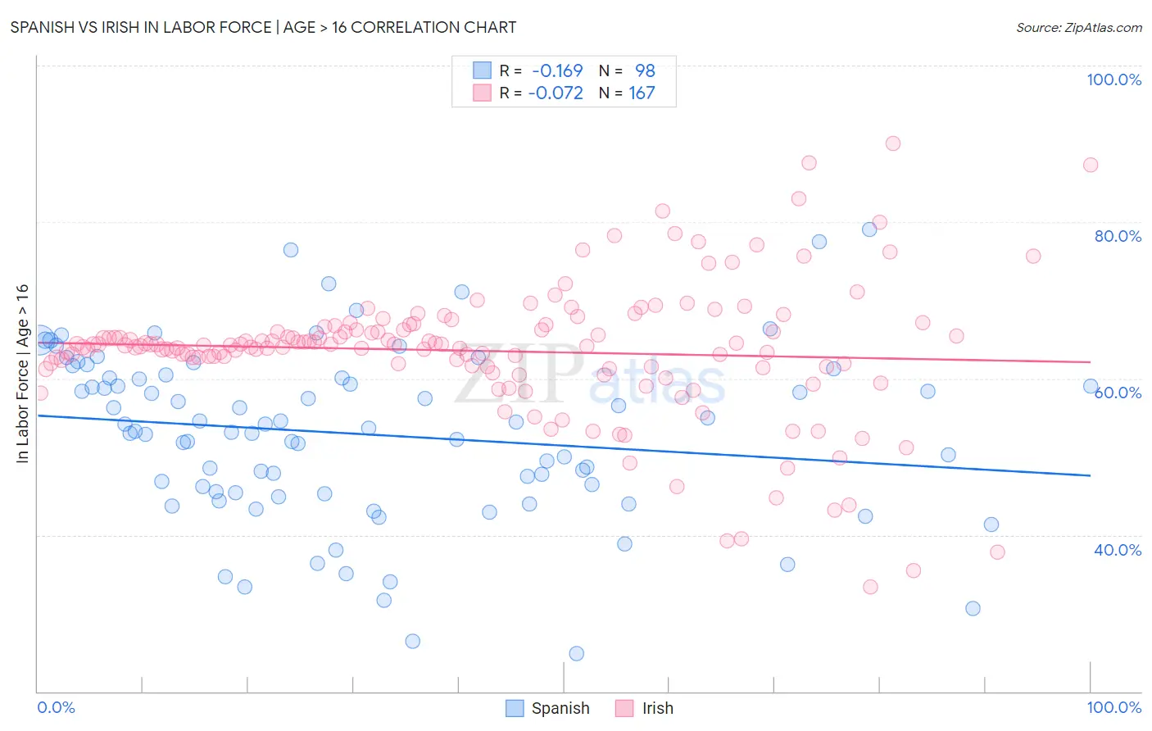Click the In Labor Force y-axis title
Screen dimensions: 1152x731
pos(22,374)
